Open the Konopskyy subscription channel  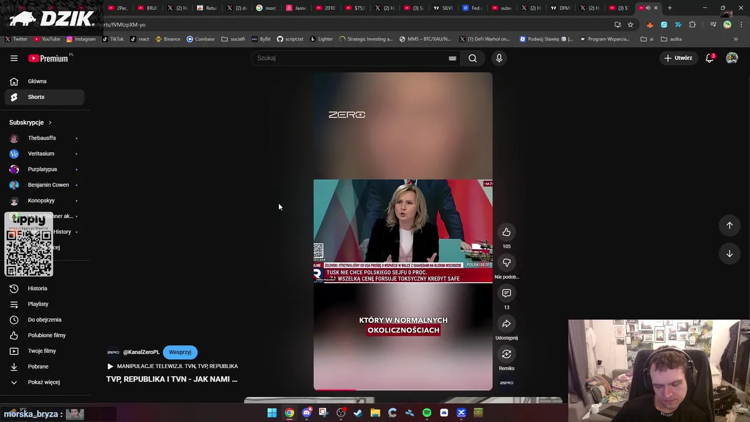(x=45, y=200)
